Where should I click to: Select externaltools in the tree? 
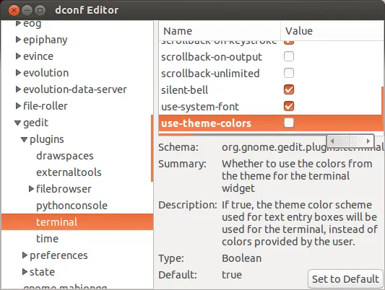pos(69,172)
